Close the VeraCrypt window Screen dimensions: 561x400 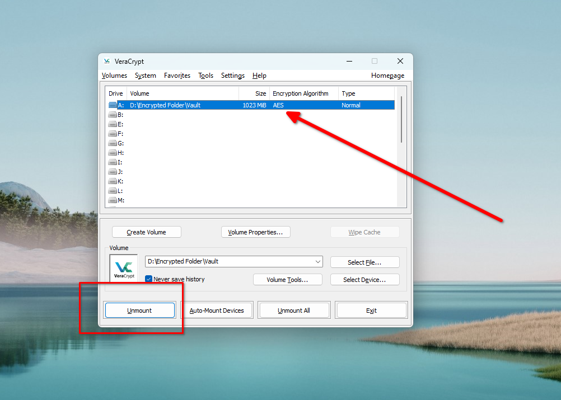tap(400, 61)
